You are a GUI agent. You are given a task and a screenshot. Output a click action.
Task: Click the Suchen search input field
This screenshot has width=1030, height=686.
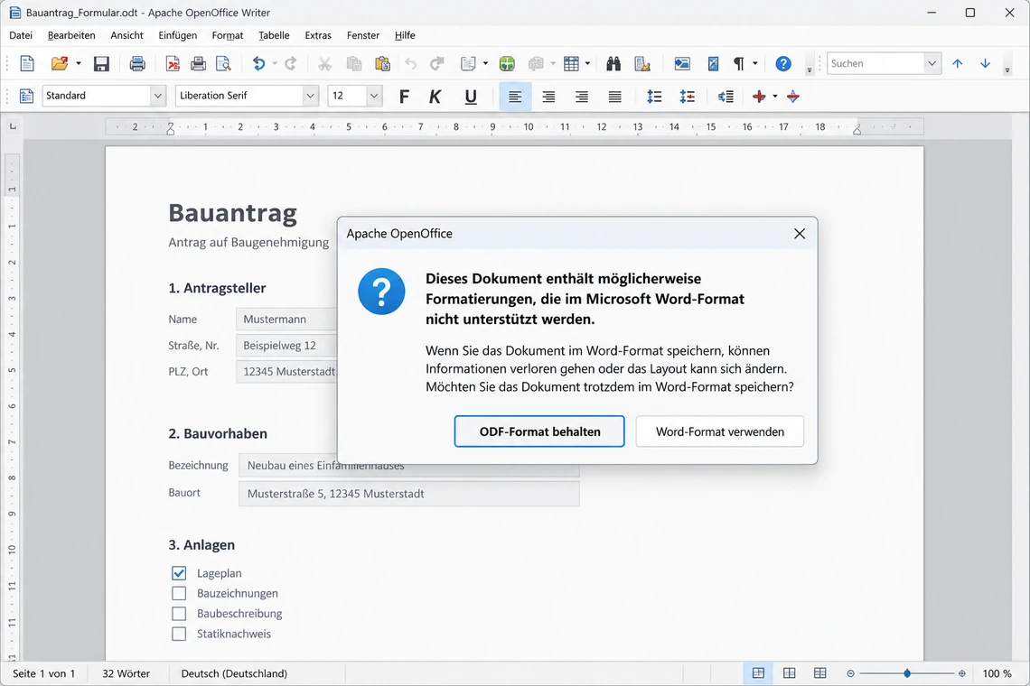pos(875,64)
